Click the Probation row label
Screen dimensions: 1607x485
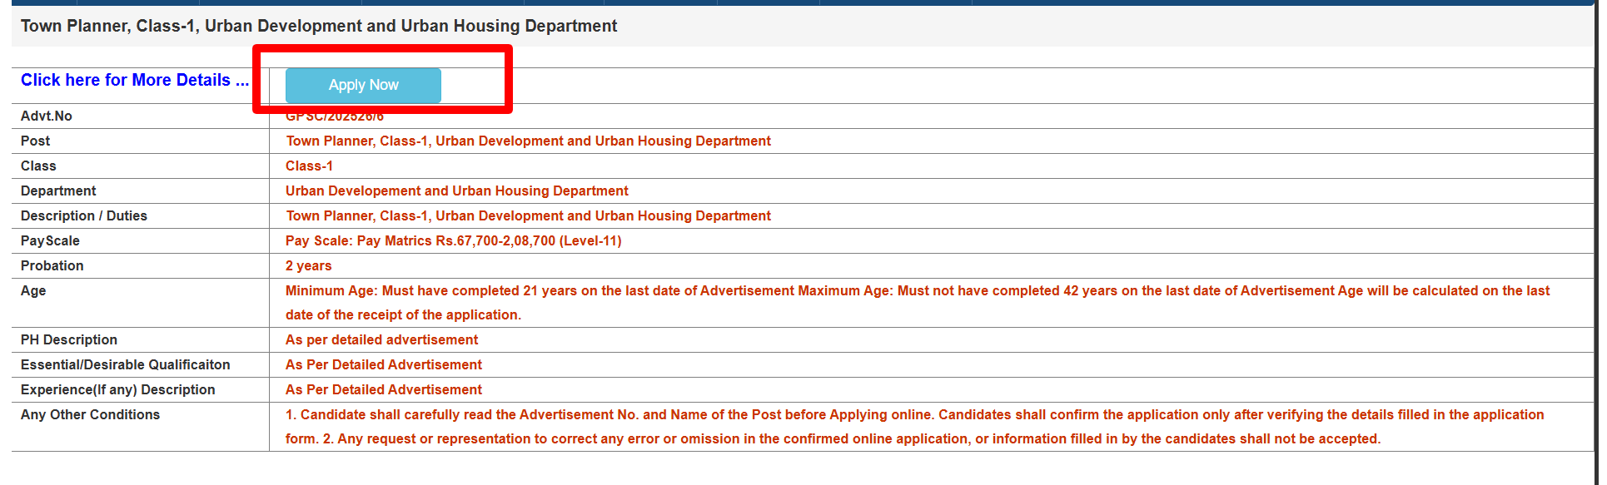(52, 265)
